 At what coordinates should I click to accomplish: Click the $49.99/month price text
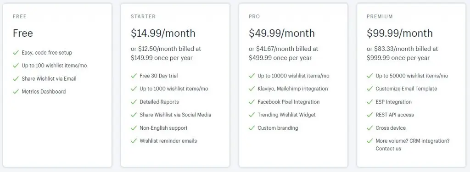(x=282, y=33)
